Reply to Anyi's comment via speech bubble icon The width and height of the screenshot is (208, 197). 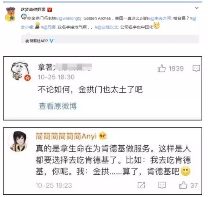click(x=162, y=185)
